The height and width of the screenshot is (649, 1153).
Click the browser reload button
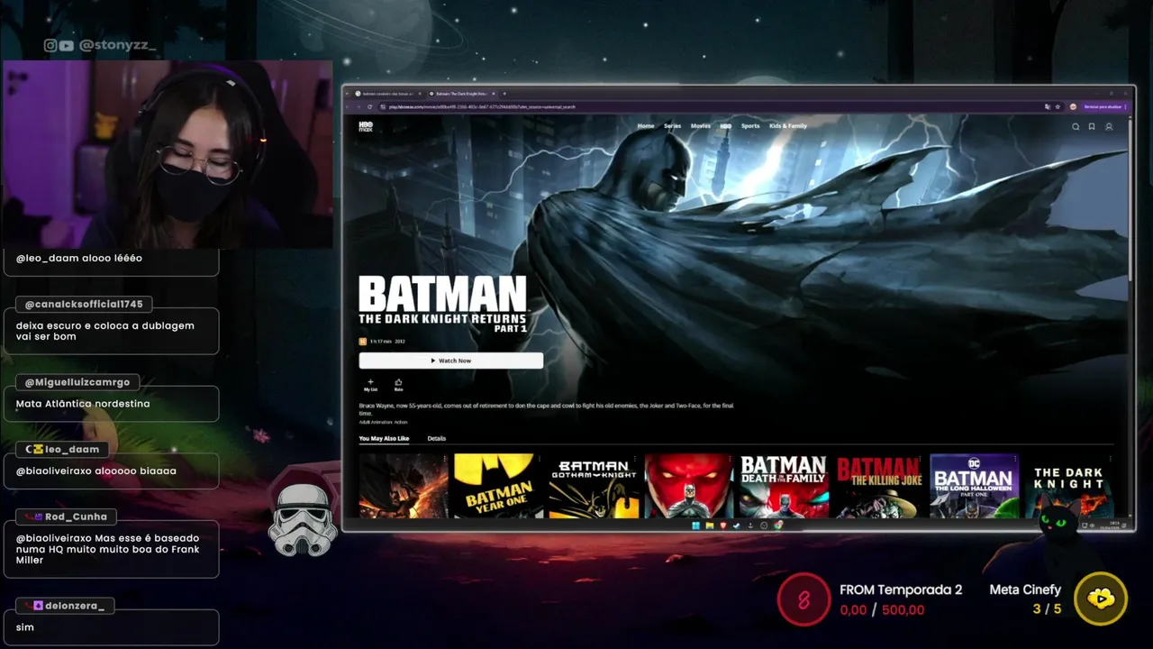coord(369,106)
